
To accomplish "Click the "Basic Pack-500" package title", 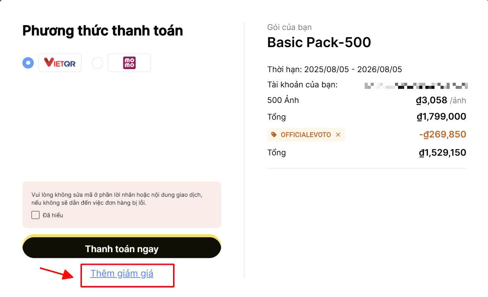I will (319, 42).
